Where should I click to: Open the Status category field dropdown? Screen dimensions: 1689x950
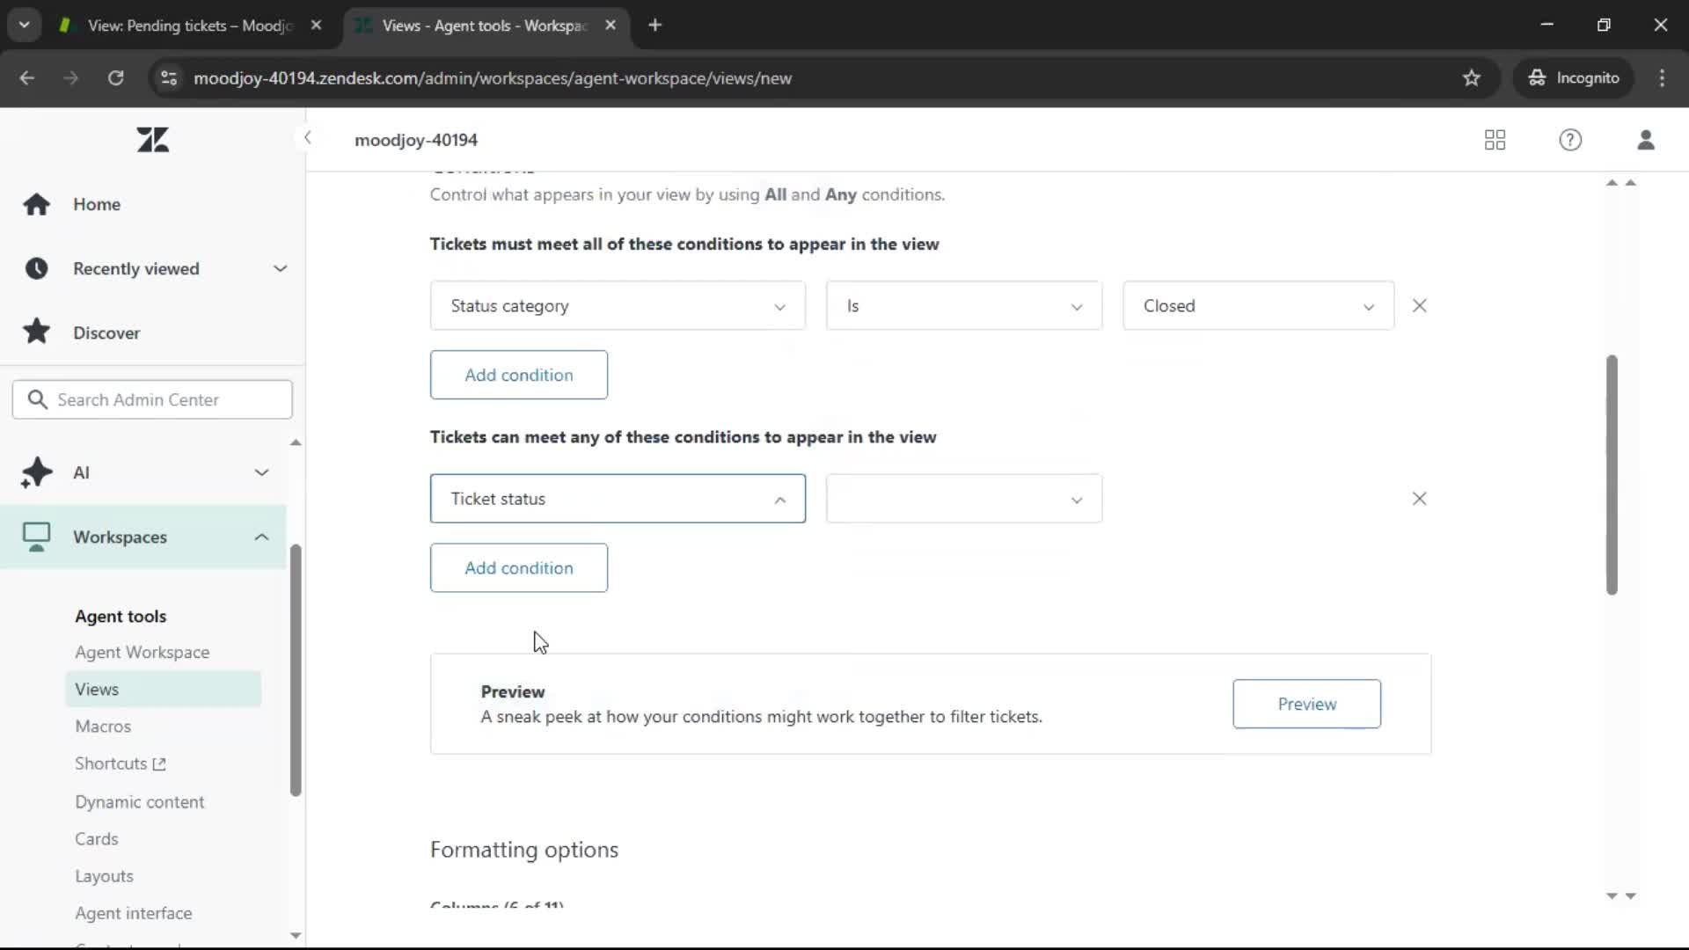[x=618, y=306]
